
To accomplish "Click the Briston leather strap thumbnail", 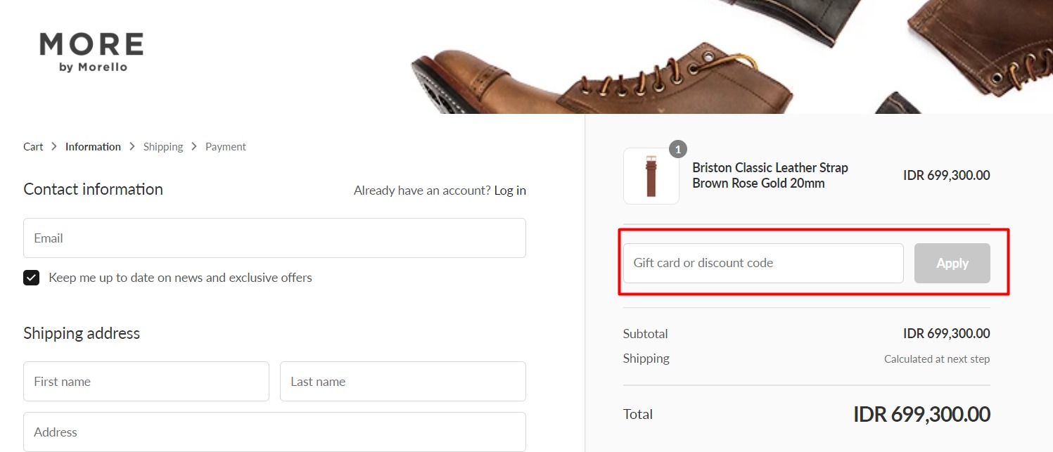I will [651, 176].
